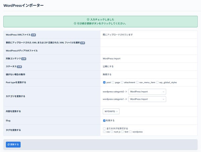Click the 'wordpress categorie2 ->' text
201x152 pixels.
point(115,92)
